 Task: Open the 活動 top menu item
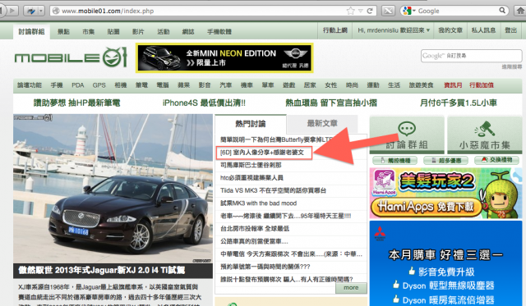coord(164,31)
